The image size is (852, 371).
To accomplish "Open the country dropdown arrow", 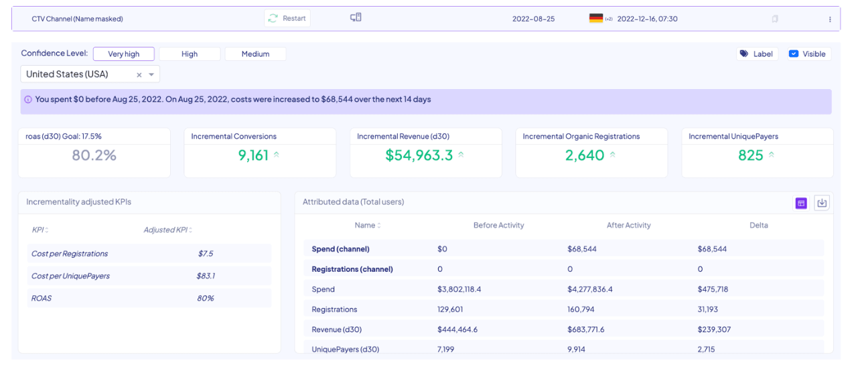I will click(x=151, y=75).
